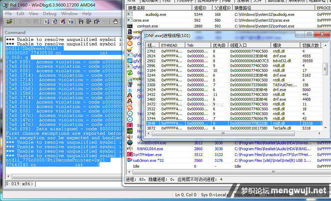
Task: Click the WinDbg command input field
Action: (79, 184)
